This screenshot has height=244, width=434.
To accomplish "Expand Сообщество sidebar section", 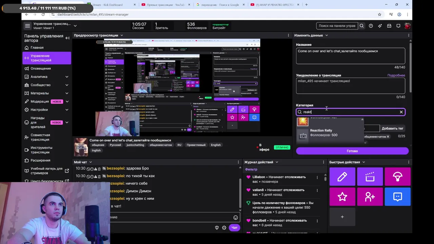I will (x=67, y=85).
